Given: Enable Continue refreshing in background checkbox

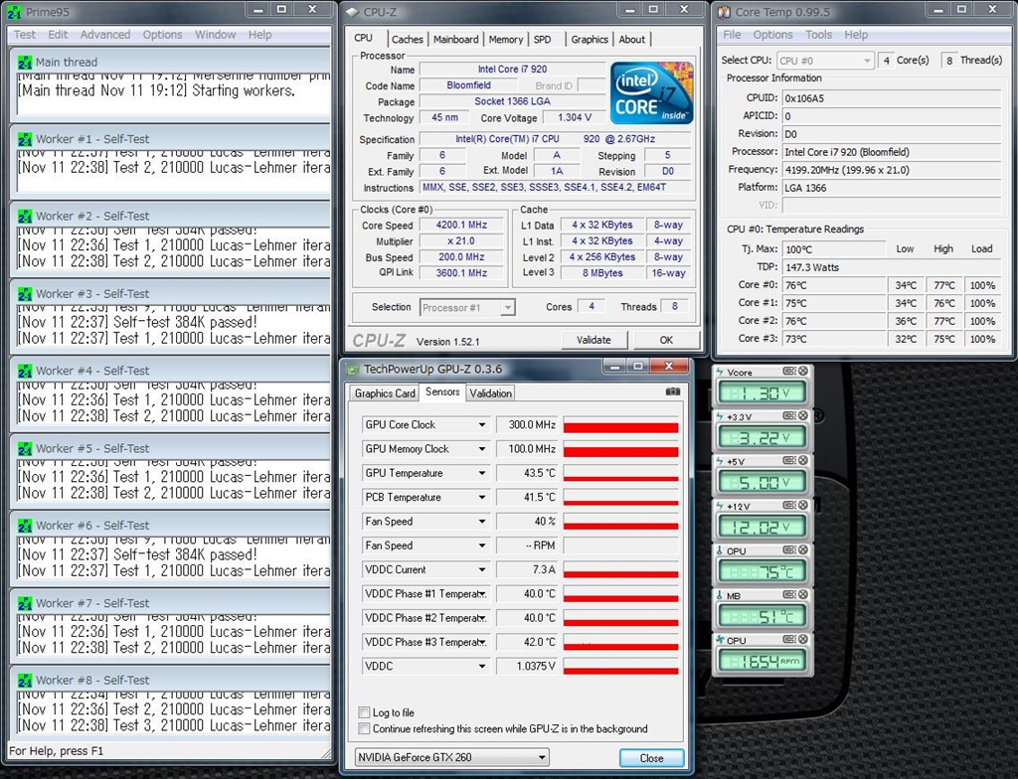Looking at the screenshot, I should click(364, 728).
